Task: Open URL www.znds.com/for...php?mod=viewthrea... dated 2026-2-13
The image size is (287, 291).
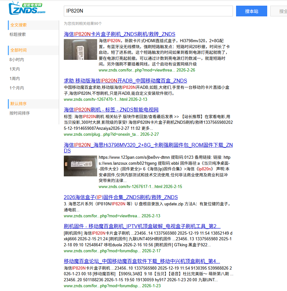Action: point(112,216)
